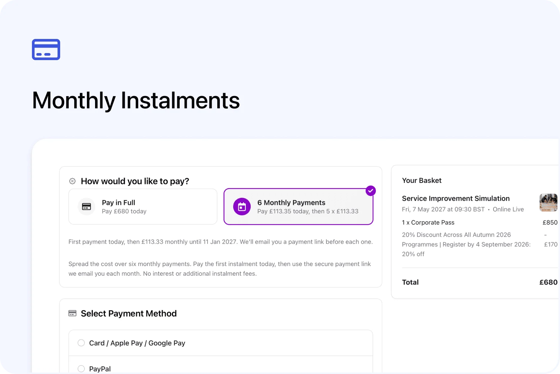
Task: Click the £170 discount amount
Action: pyautogui.click(x=551, y=245)
